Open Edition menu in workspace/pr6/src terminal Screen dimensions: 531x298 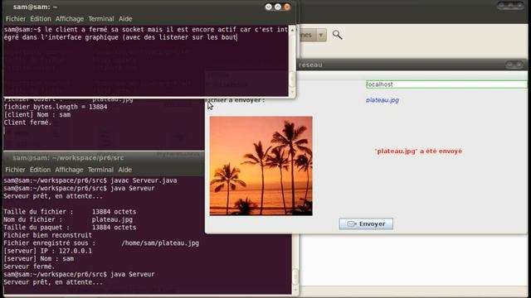click(40, 170)
